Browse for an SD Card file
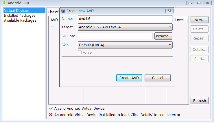 click(163, 36)
